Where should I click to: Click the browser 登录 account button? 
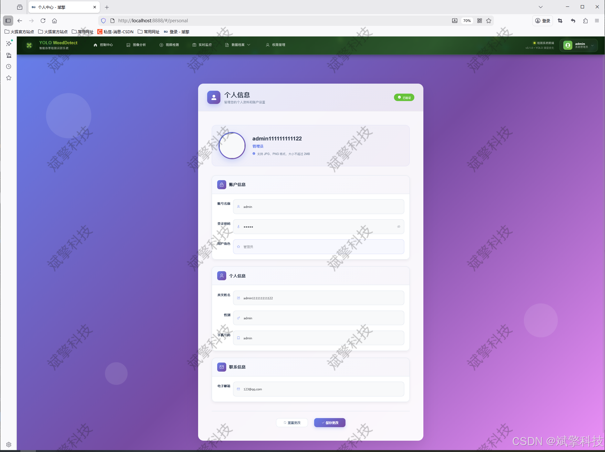[x=543, y=21]
